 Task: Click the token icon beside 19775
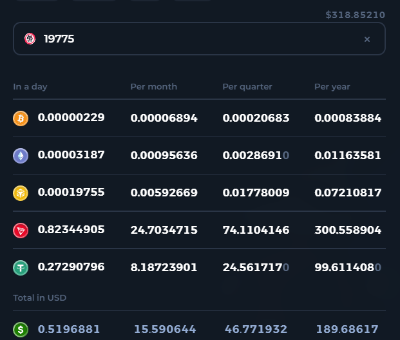pyautogui.click(x=30, y=39)
